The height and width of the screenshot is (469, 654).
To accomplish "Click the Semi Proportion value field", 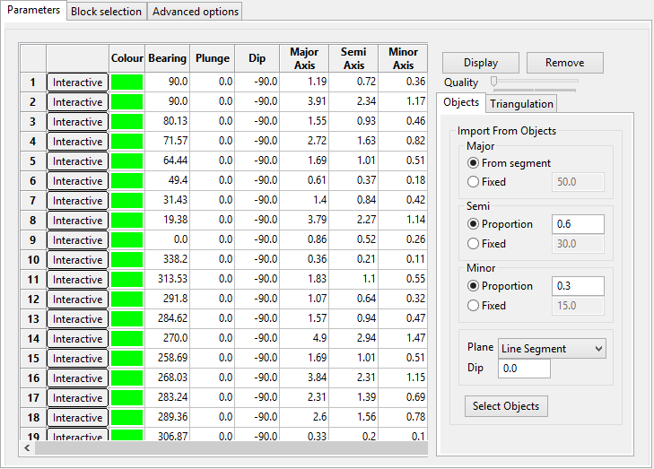I will (x=577, y=224).
